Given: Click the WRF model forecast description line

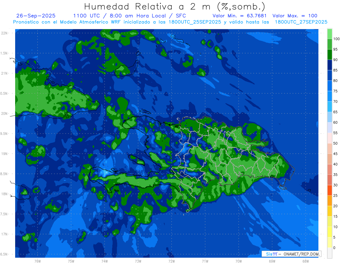Looking at the screenshot, I should pyautogui.click(x=170, y=22).
